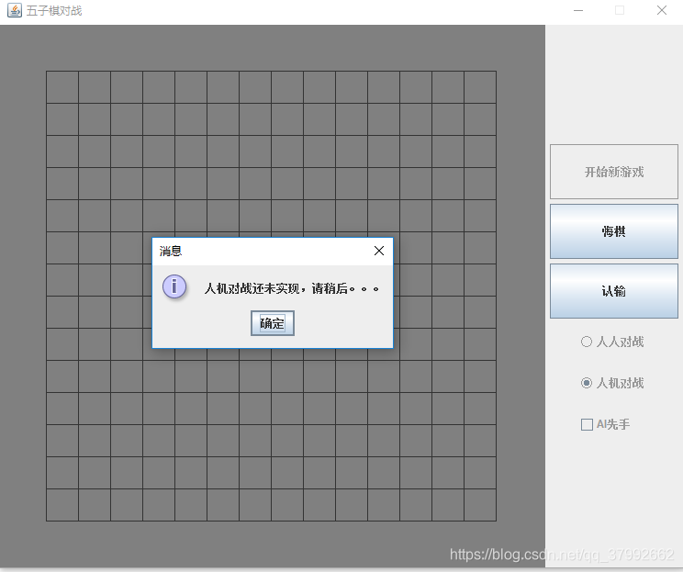Click the 消息 dialog title

(x=171, y=251)
